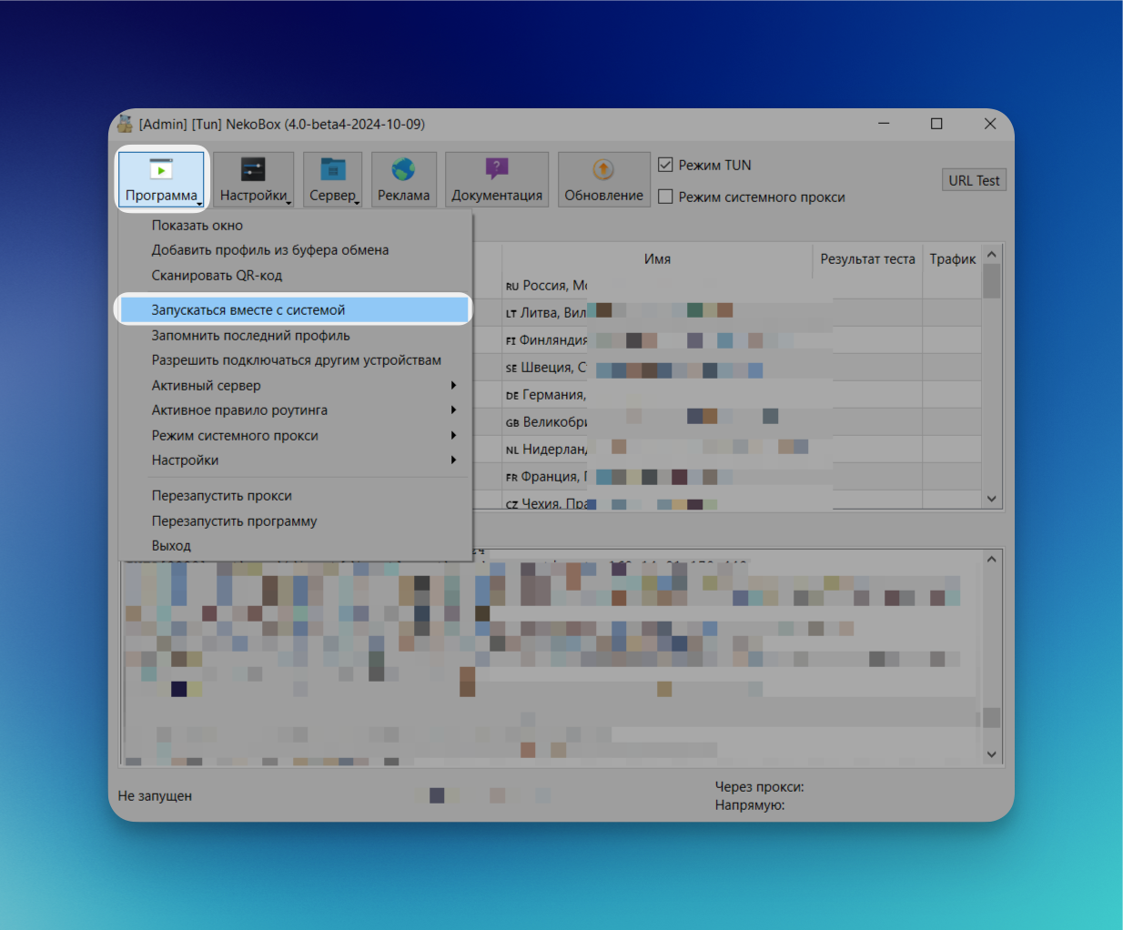
Task: Open the Настройки toolbar button
Action: click(253, 179)
